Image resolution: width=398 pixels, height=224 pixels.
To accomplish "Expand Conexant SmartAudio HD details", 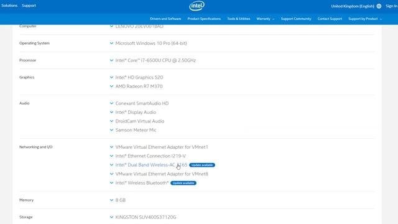I will pos(111,103).
